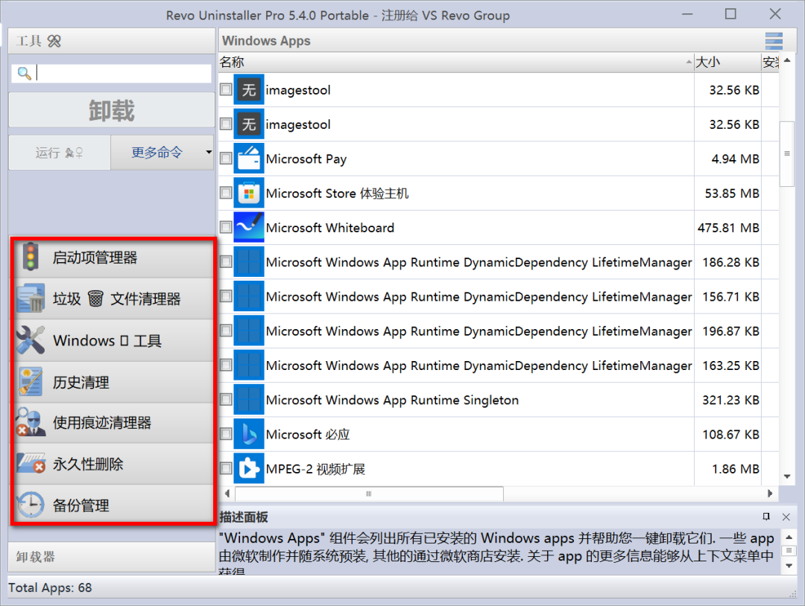Click the horizontal scroll left arrow
Viewport: 805px width, 606px height.
click(x=227, y=493)
